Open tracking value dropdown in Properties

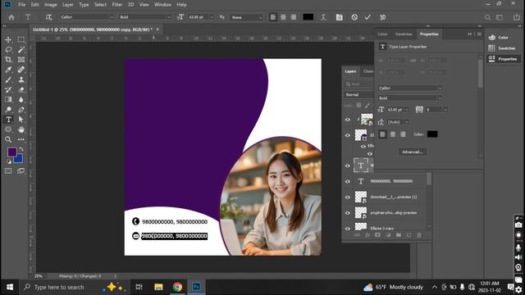(x=445, y=109)
